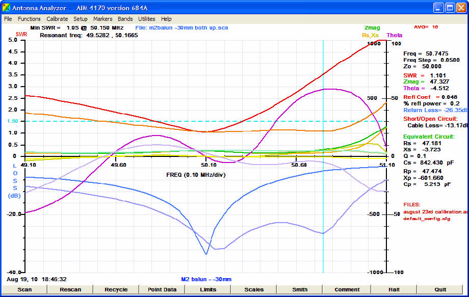Open the Setup menu

point(81,19)
